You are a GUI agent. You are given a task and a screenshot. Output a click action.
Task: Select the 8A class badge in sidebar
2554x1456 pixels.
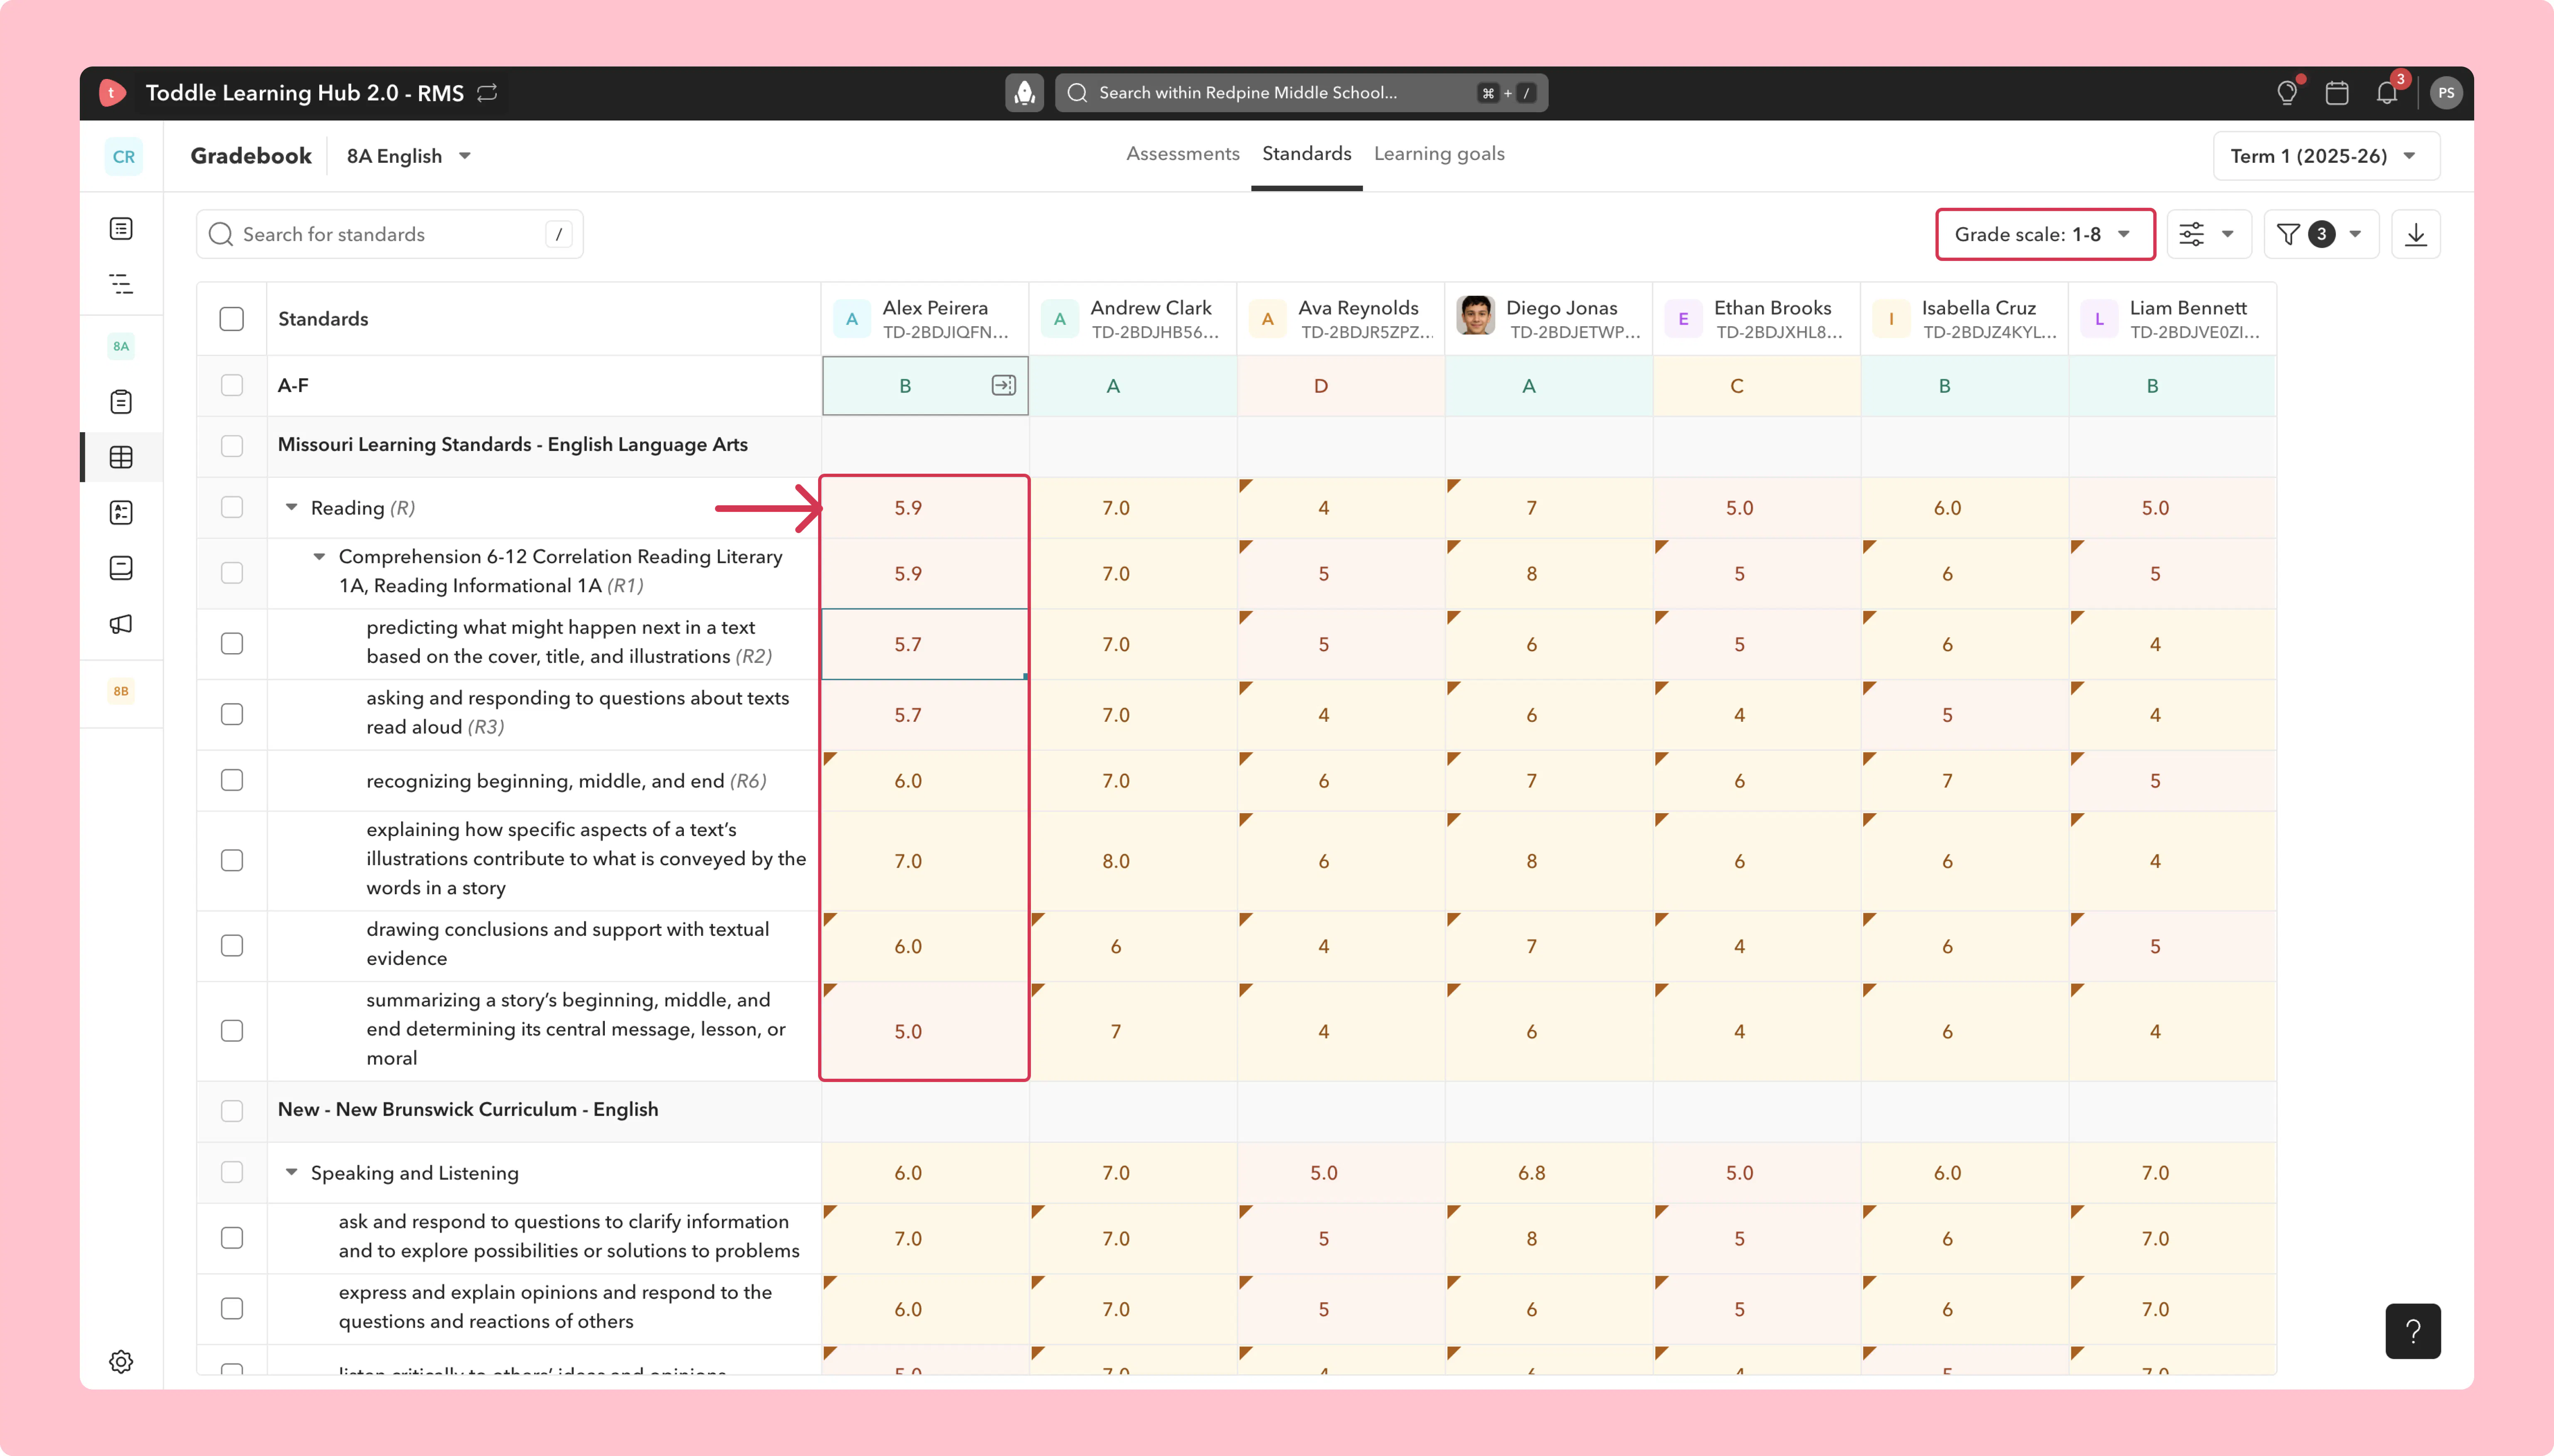point(121,346)
